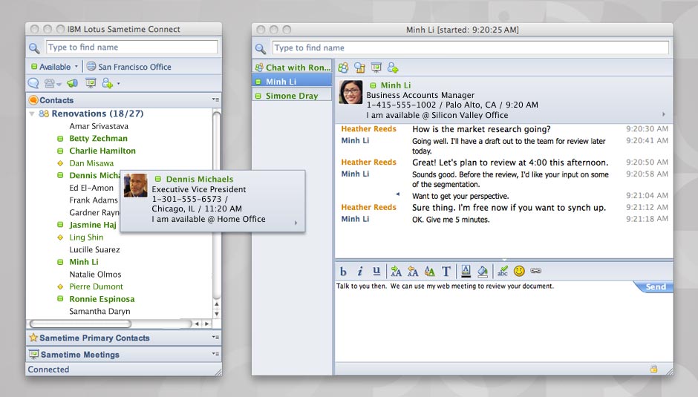Open the Available status dropdown
This screenshot has width=698, height=397.
[55, 67]
